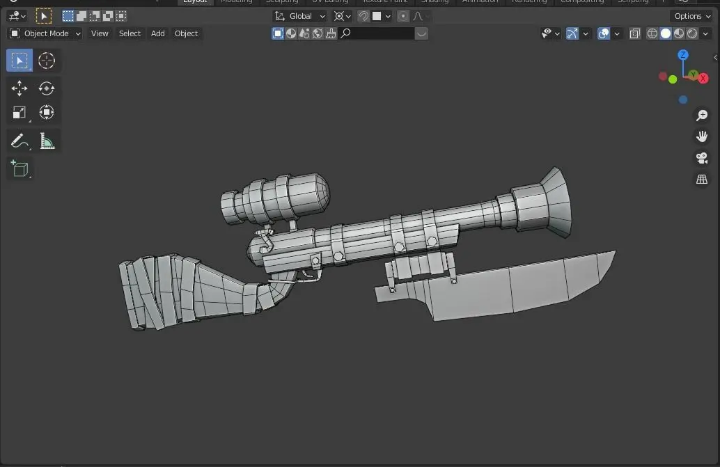Expand the overlays settings arrow
This screenshot has width=720, height=467.
coord(617,33)
